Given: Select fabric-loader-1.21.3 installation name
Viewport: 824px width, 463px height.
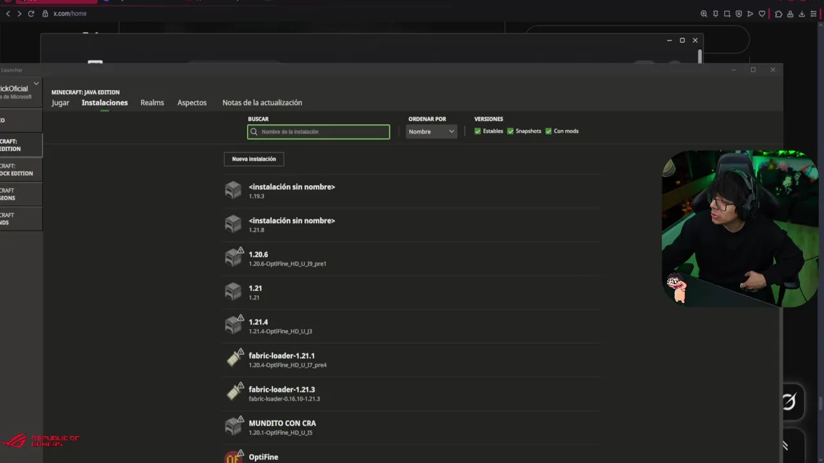Looking at the screenshot, I should 281,390.
